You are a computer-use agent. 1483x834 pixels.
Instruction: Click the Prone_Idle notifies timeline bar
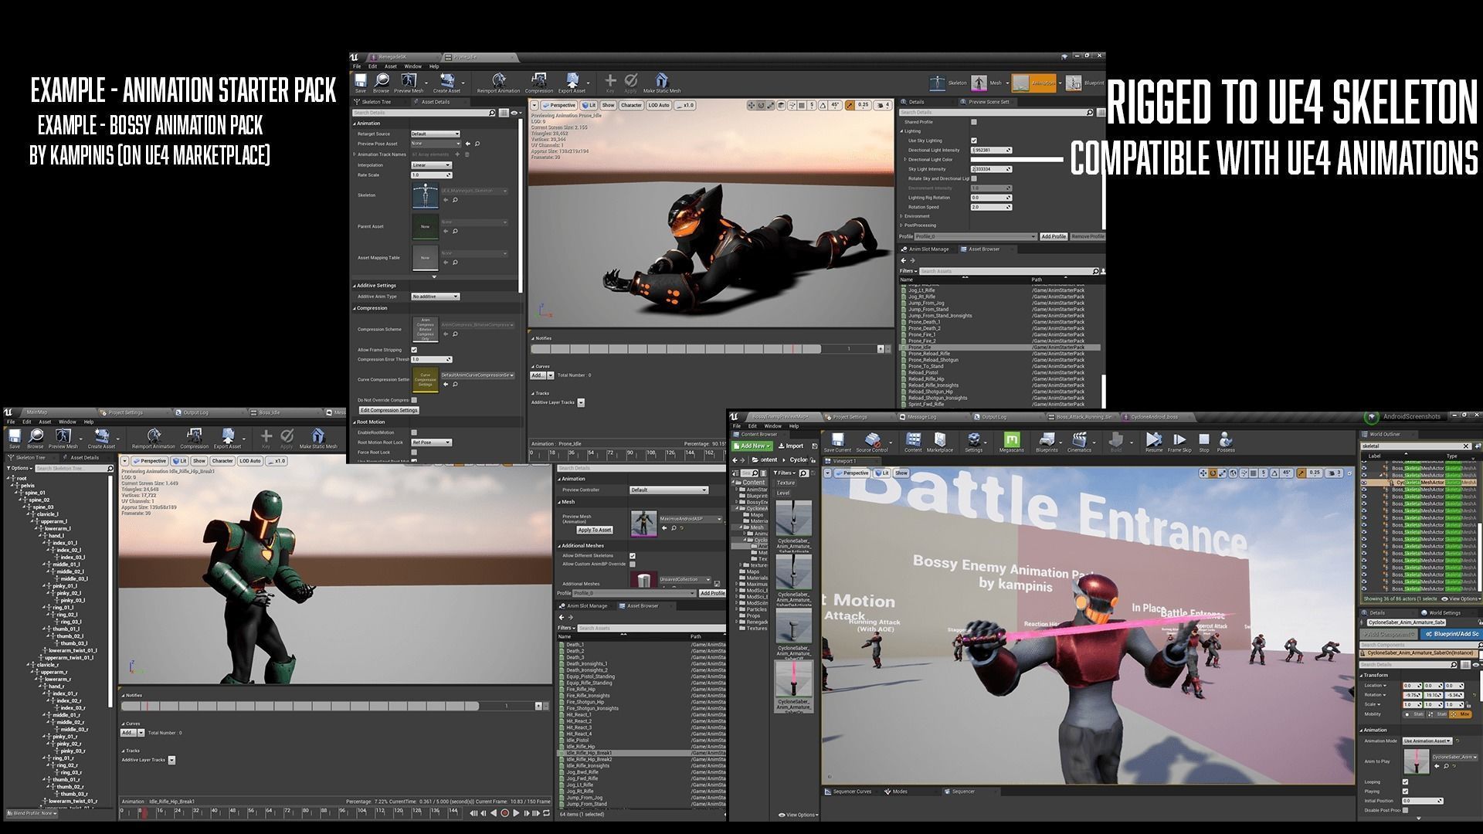pos(676,349)
